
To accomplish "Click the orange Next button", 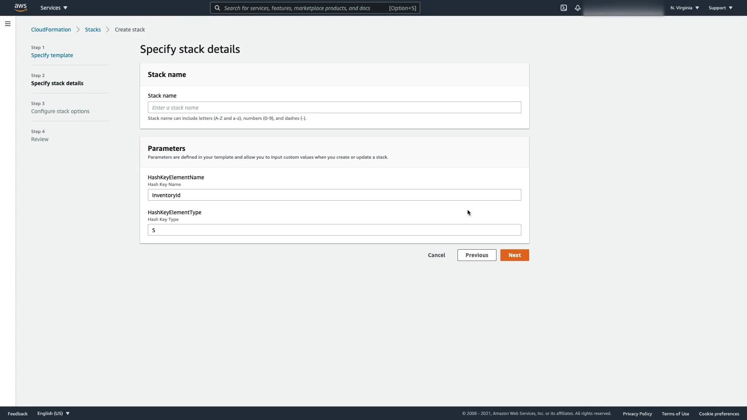I will point(514,255).
